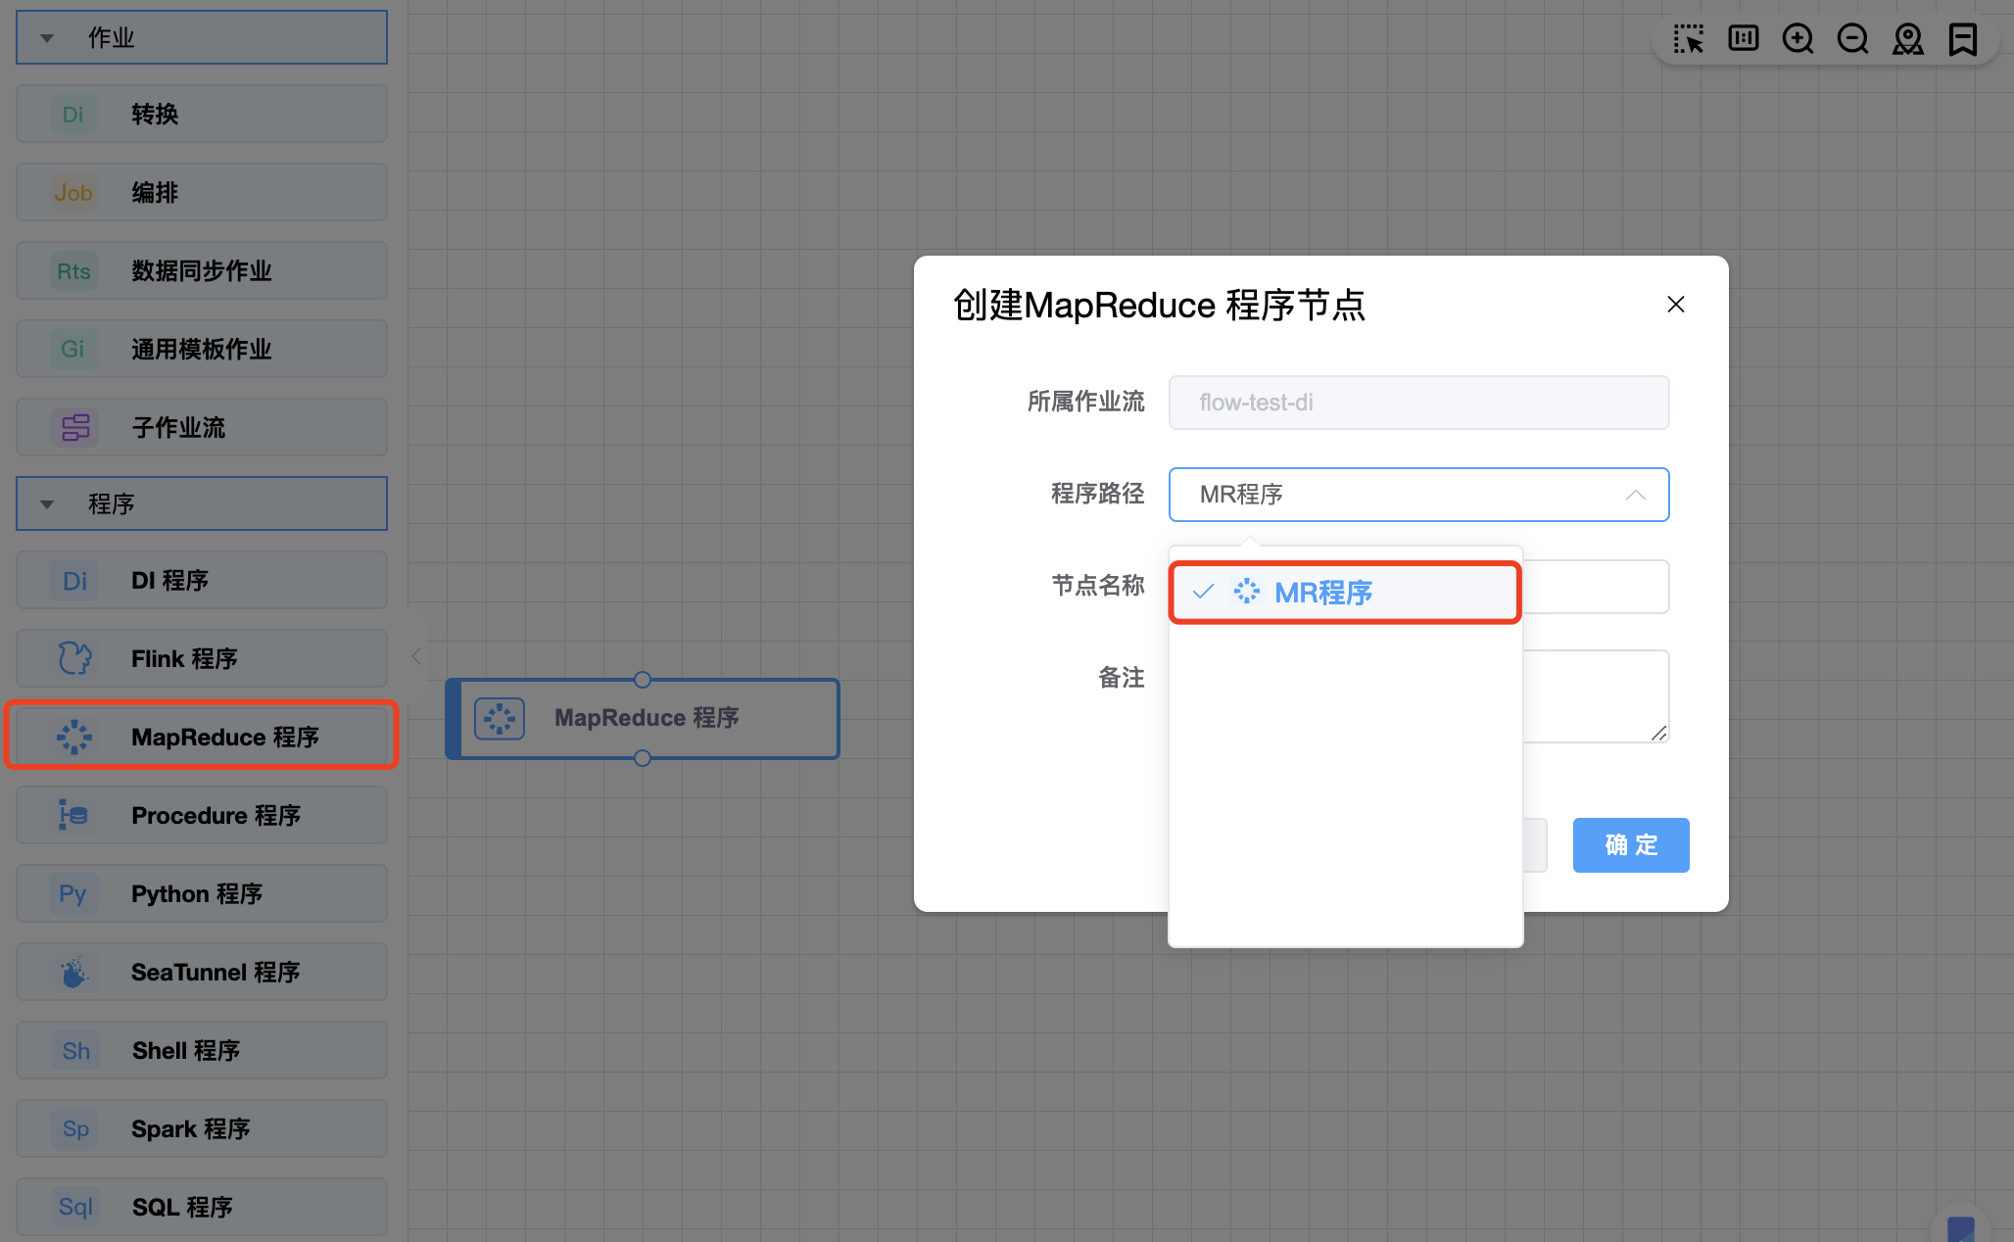2014x1242 pixels.
Task: Click the zoom in magnifier icon
Action: coord(1798,39)
